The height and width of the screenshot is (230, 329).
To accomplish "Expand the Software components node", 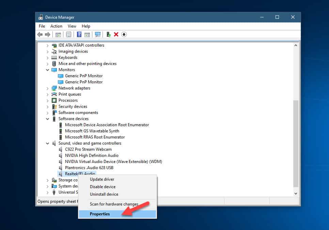I will point(48,113).
